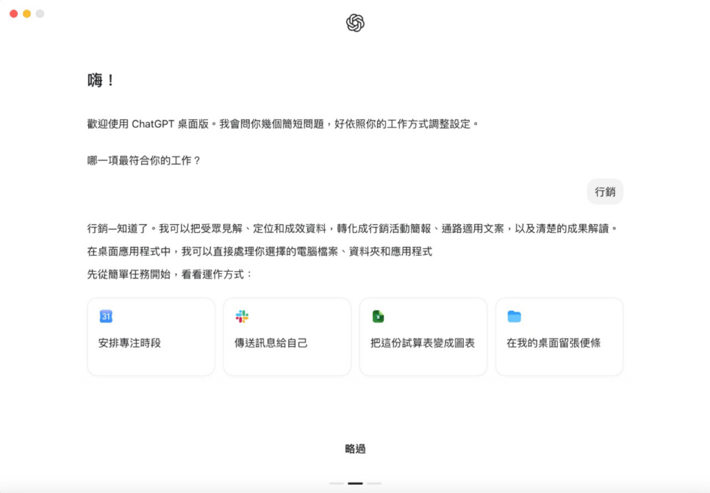This screenshot has width=710, height=493.
Task: Click the 略過 skip button
Action: pos(355,449)
